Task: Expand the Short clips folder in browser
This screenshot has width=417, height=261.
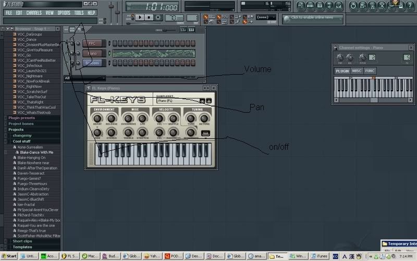Action: coord(22,241)
